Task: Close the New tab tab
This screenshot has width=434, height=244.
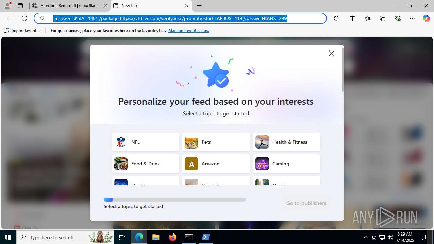Action: (x=187, y=6)
